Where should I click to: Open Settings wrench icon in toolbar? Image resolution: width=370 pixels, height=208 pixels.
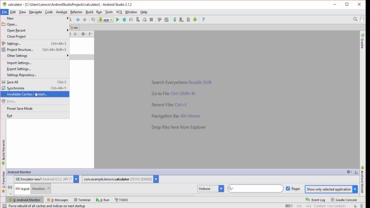(160, 20)
